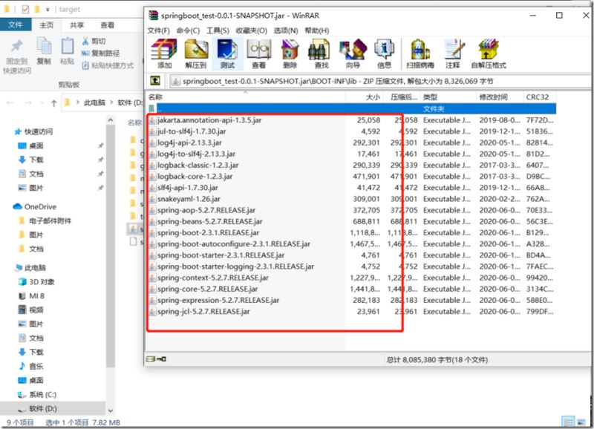Click the Comment (注释) toolbar icon

[x=453, y=53]
